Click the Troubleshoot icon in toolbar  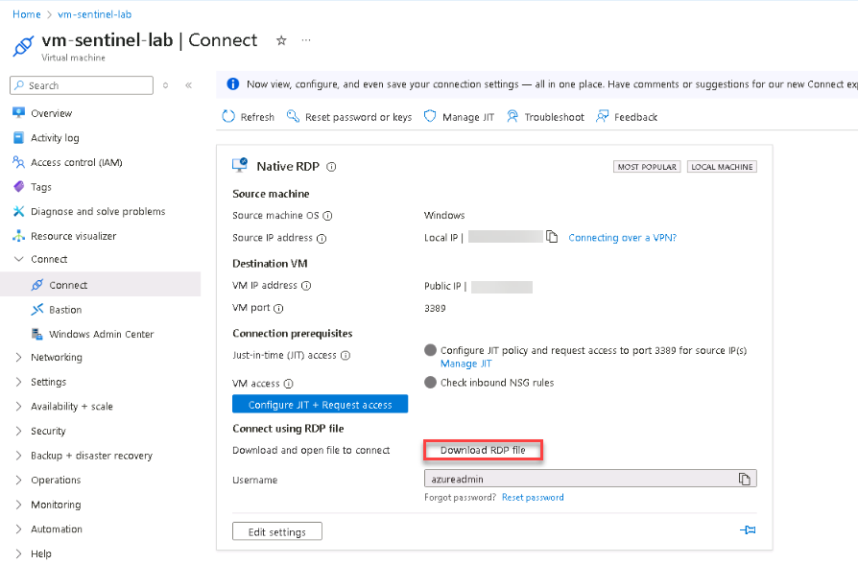[x=512, y=116]
